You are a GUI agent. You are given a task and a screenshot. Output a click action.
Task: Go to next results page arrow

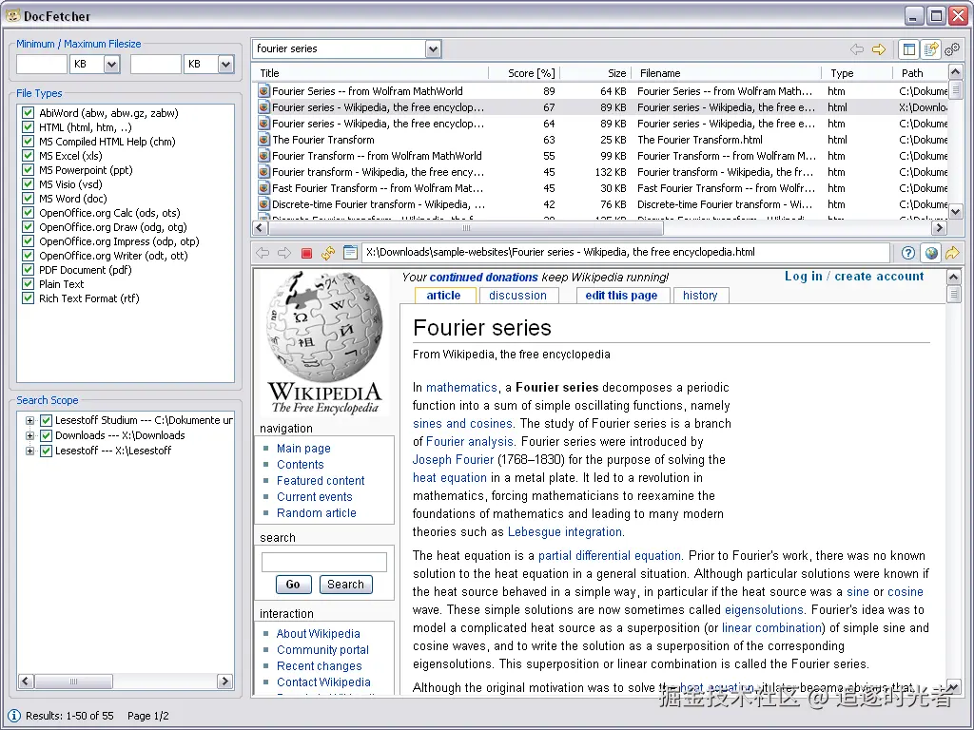tap(879, 49)
